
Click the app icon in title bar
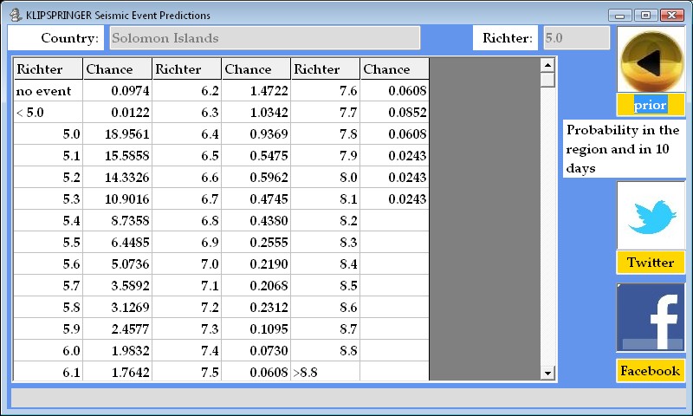tap(15, 16)
